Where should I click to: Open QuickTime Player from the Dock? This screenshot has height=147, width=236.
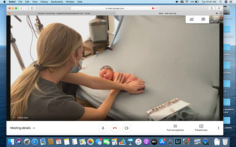[x=205, y=142]
